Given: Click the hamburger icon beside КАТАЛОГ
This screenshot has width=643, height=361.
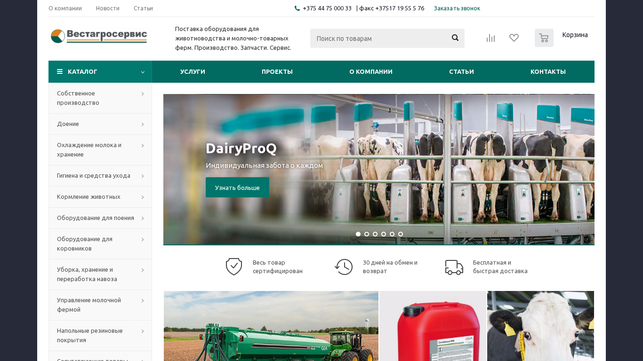Looking at the screenshot, I should tap(60, 72).
